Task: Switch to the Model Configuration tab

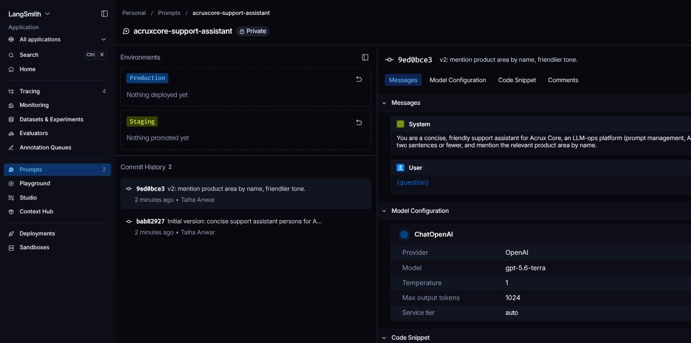Action: [x=458, y=80]
